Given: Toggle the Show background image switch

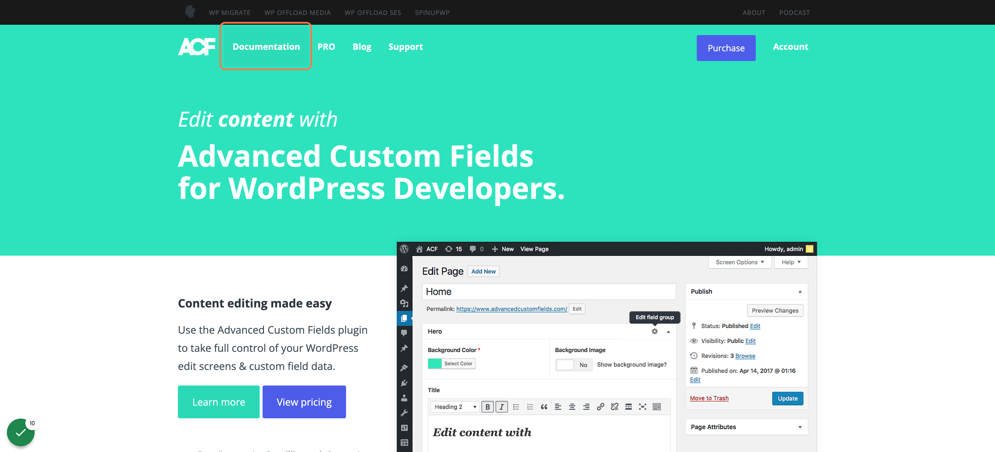Looking at the screenshot, I should 574,365.
